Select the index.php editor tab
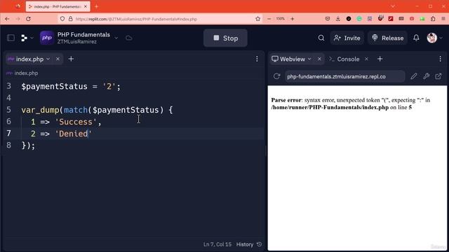449x252 pixels. pyautogui.click(x=29, y=59)
